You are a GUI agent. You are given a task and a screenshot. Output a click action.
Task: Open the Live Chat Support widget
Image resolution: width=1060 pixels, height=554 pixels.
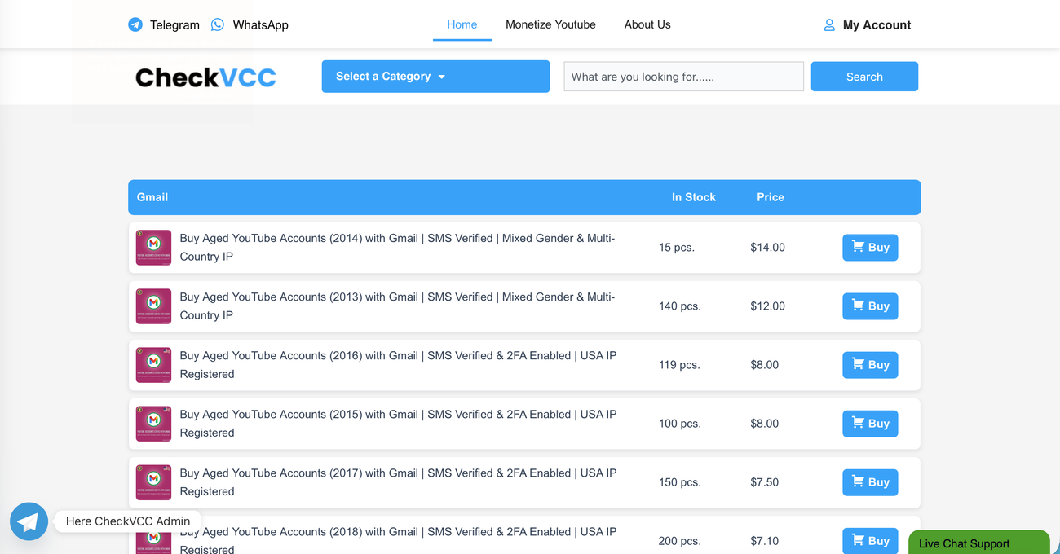(x=978, y=543)
